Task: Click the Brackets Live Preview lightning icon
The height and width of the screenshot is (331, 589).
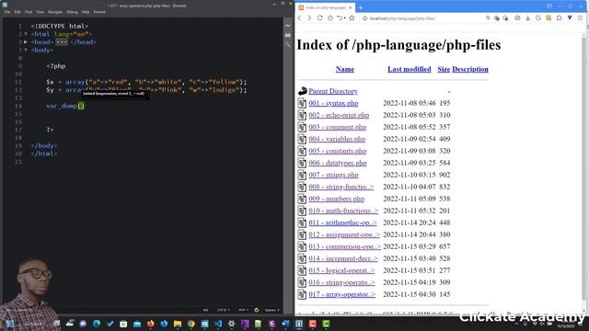Action: coord(288,26)
